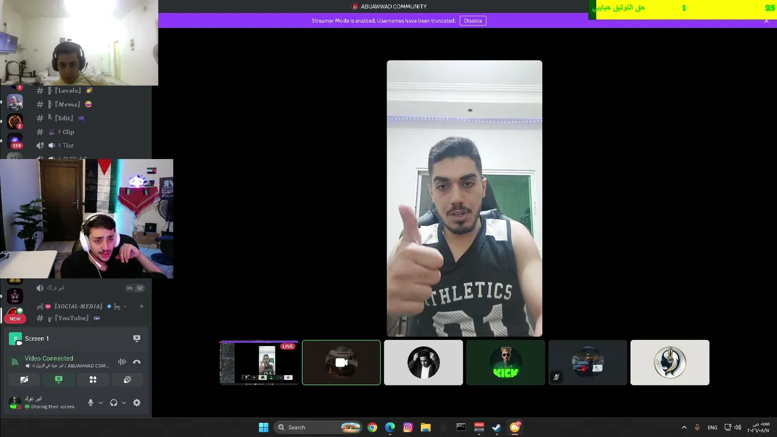Screen dimensions: 777x437
Task: Open Microsoft Edge from the taskbar
Action: coord(390,427)
